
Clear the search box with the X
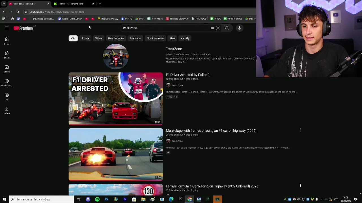218,28
